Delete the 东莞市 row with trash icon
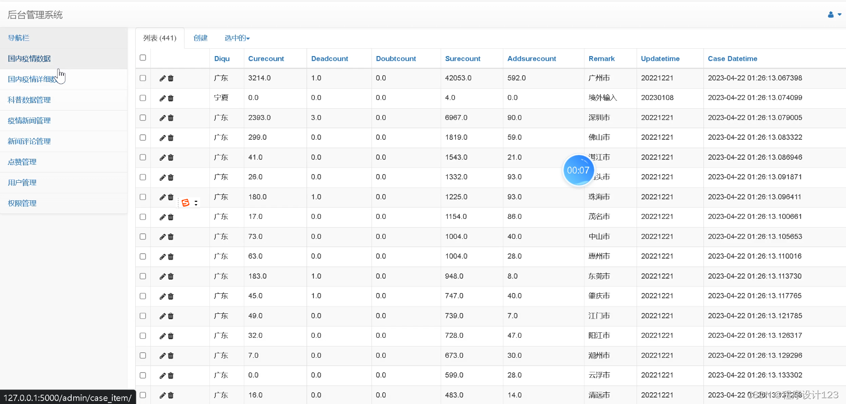The image size is (846, 404). click(171, 276)
